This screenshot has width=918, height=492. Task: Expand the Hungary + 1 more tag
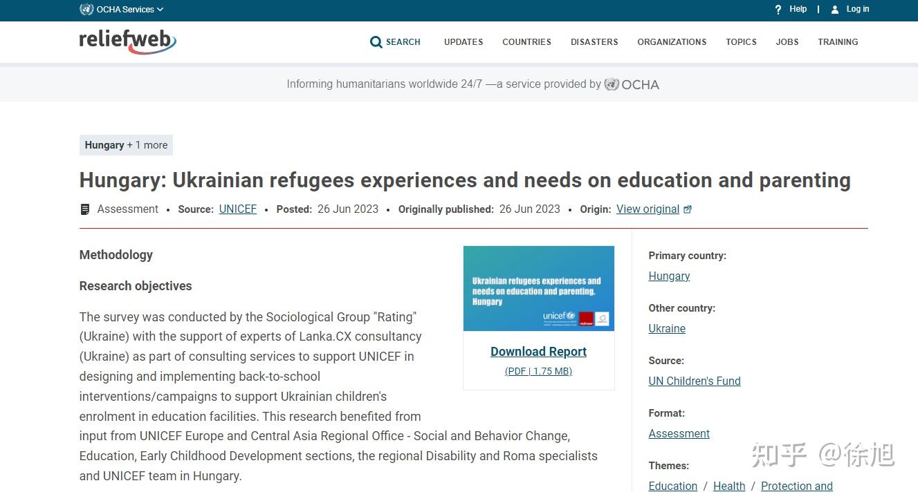(126, 145)
